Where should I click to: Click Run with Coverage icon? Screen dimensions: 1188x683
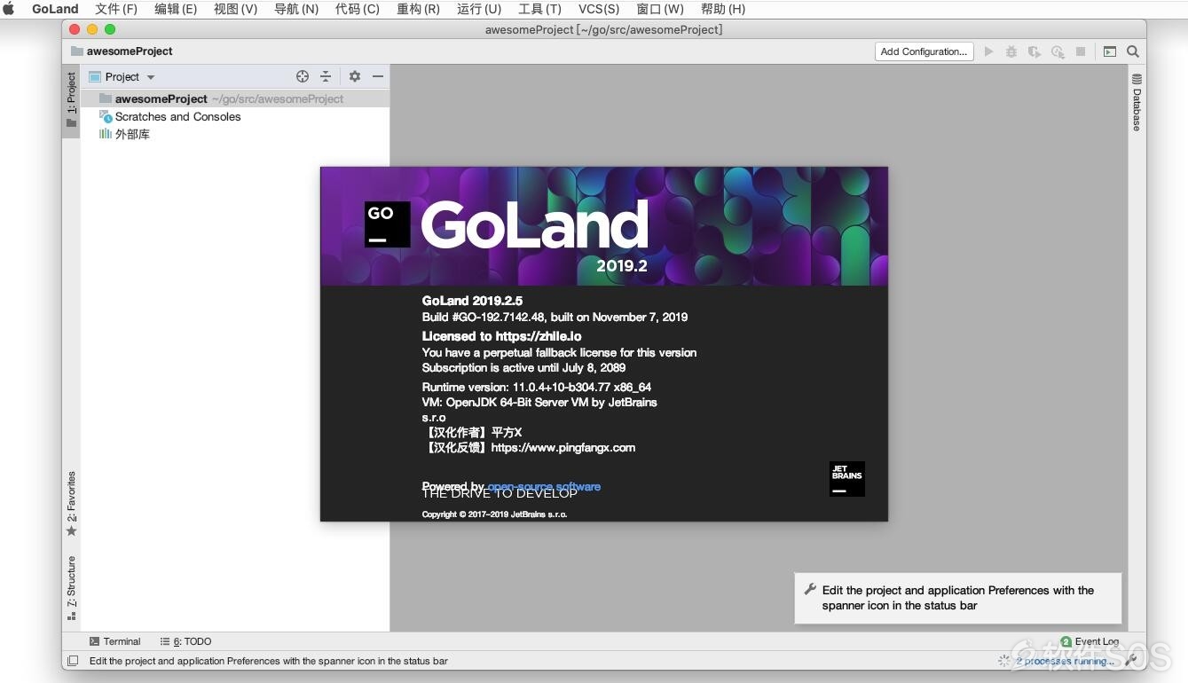1035,51
